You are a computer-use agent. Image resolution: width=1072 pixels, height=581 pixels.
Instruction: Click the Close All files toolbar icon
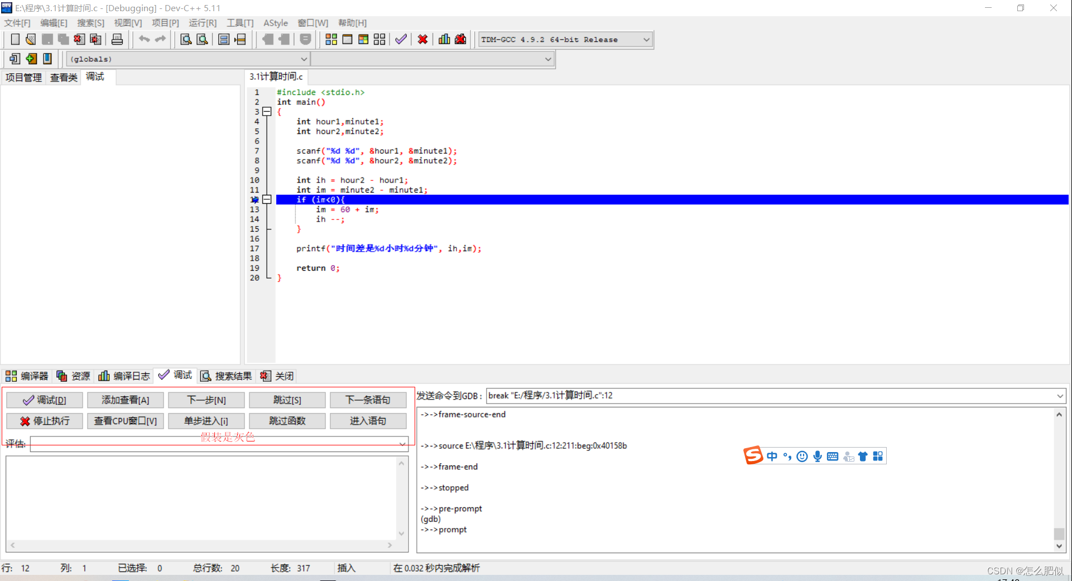pos(95,39)
